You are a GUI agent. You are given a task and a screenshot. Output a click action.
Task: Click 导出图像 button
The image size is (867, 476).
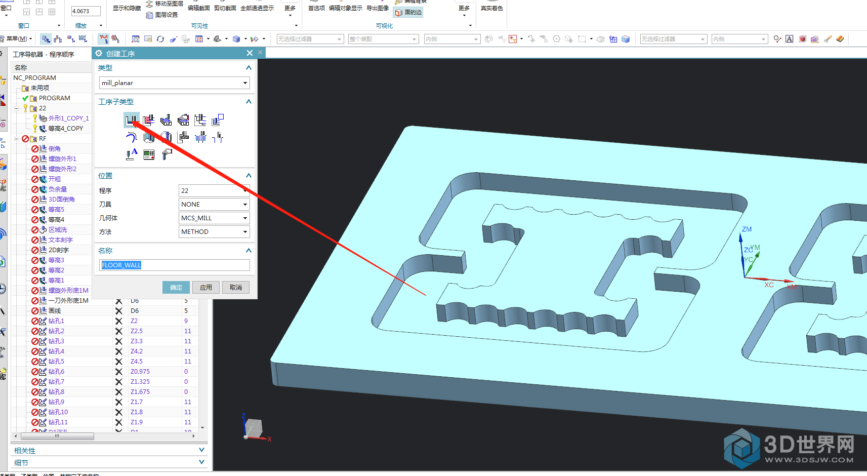(x=378, y=8)
